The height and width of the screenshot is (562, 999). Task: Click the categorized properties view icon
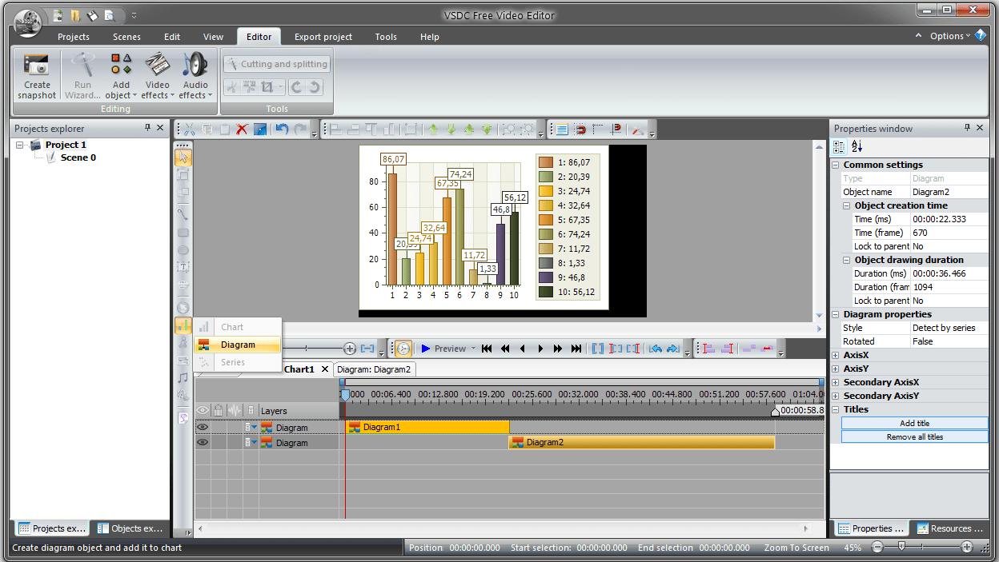pyautogui.click(x=839, y=146)
